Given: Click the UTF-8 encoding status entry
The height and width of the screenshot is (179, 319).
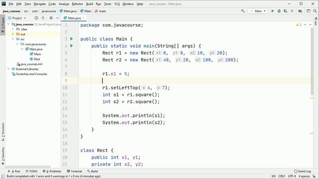Looking at the screenshot, I should (292, 176).
